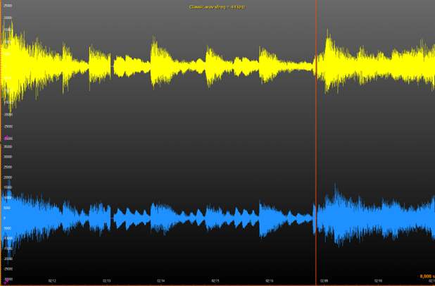The height and width of the screenshot is (286, 435).
Task: Select the 02:13 time label on the timeline
Action: point(106,281)
